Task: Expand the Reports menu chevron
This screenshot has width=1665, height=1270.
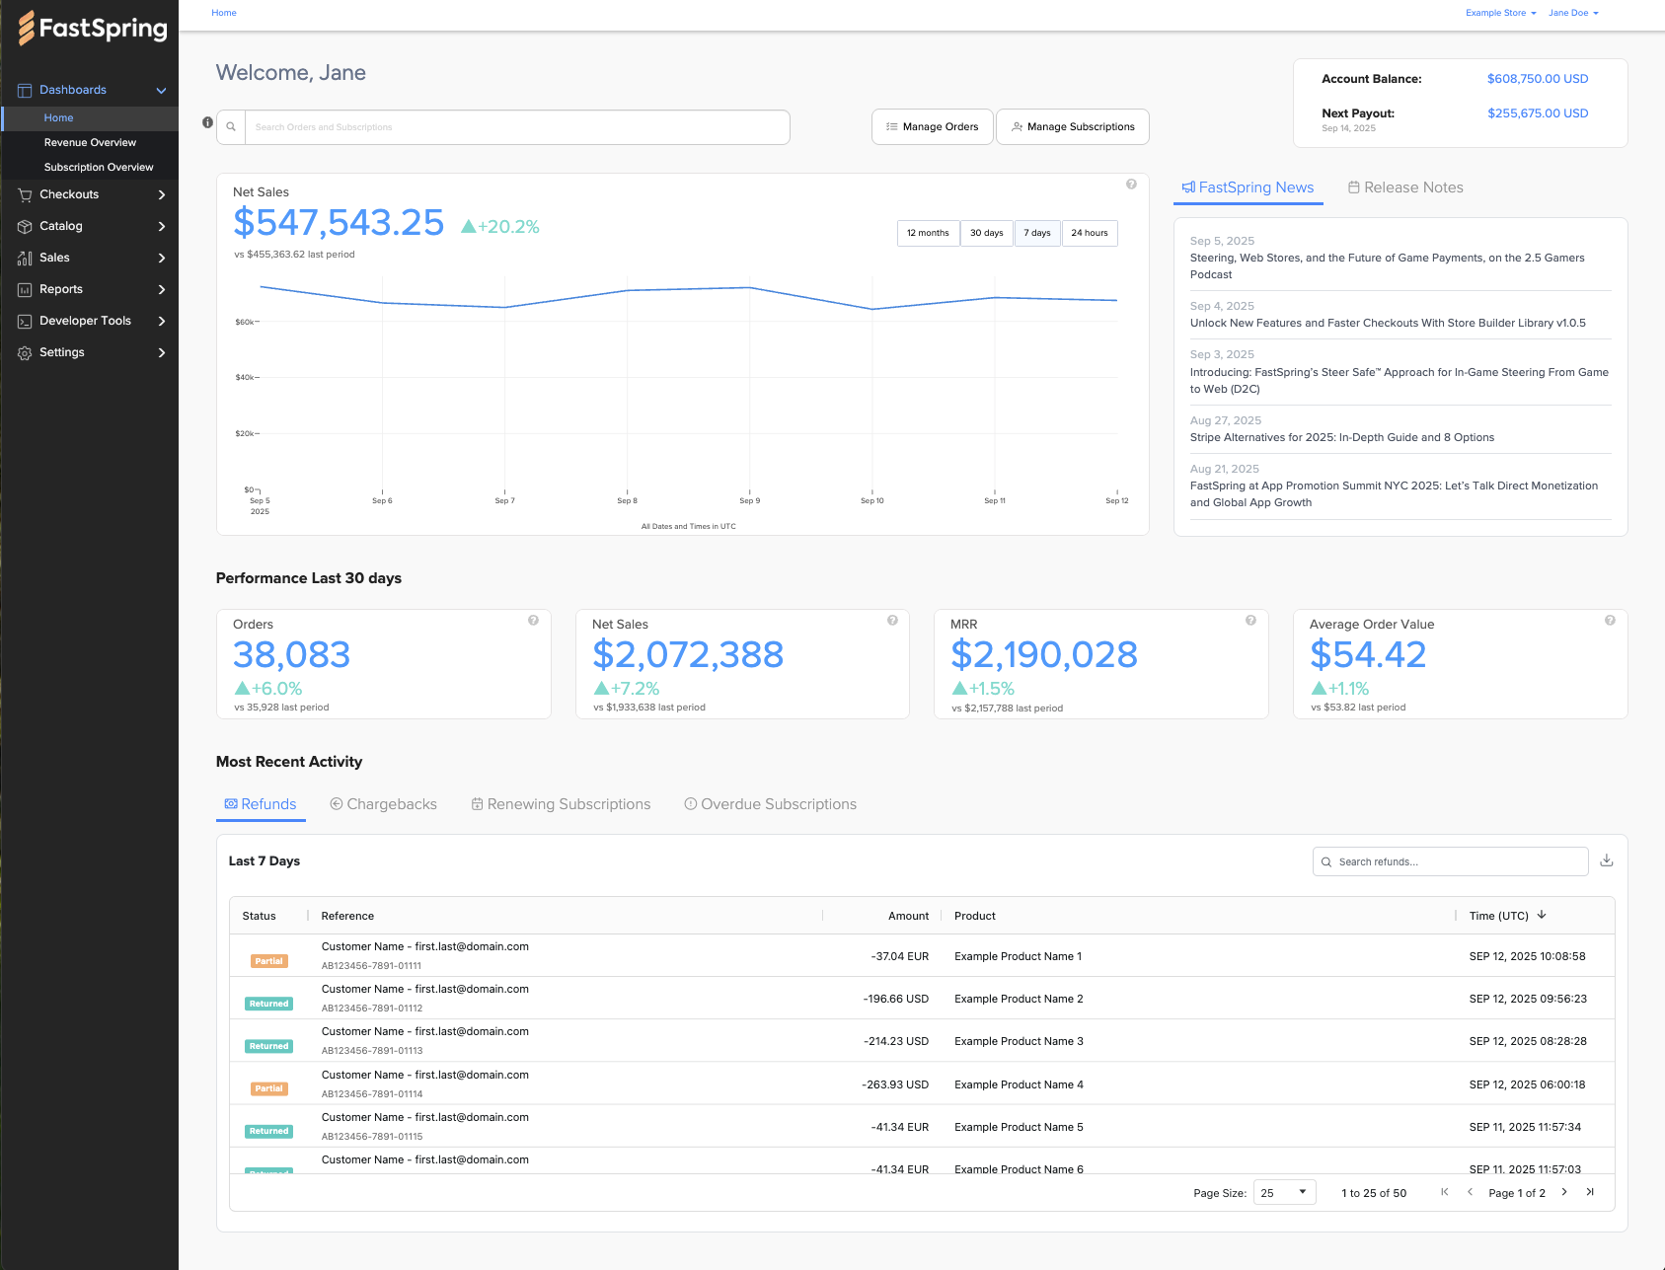Action: point(162,290)
